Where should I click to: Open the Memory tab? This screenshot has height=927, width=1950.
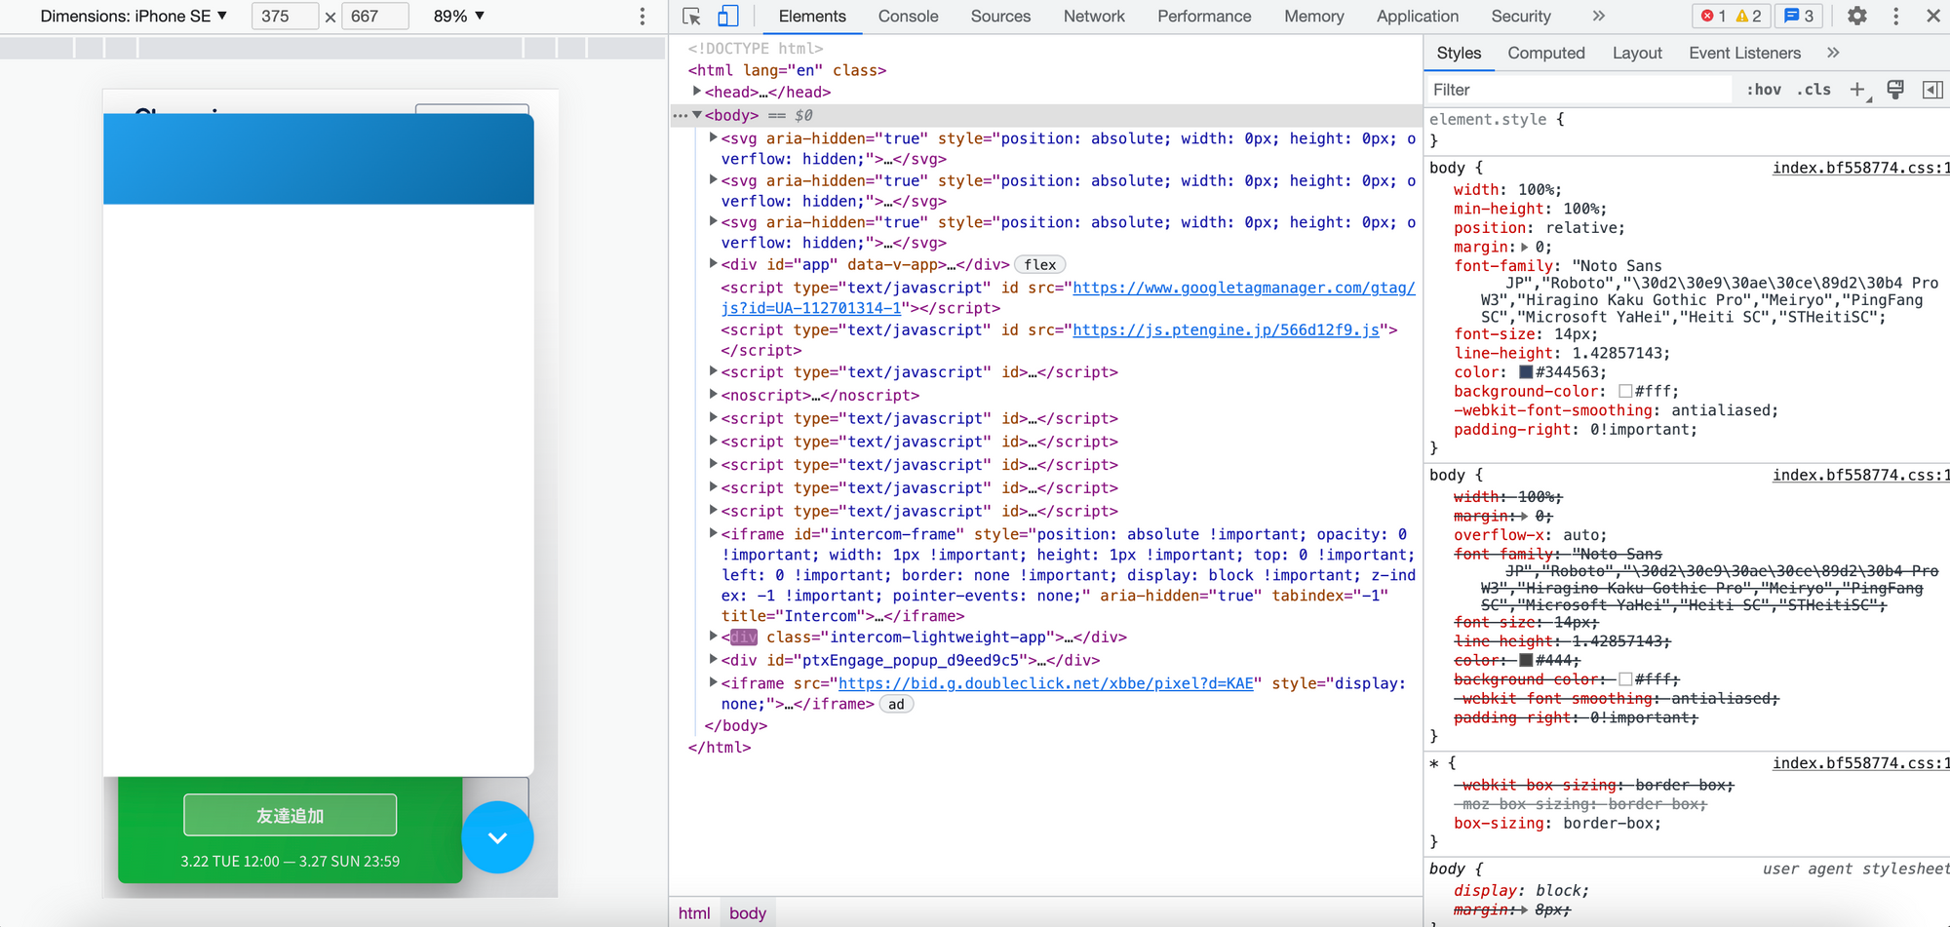(1313, 17)
